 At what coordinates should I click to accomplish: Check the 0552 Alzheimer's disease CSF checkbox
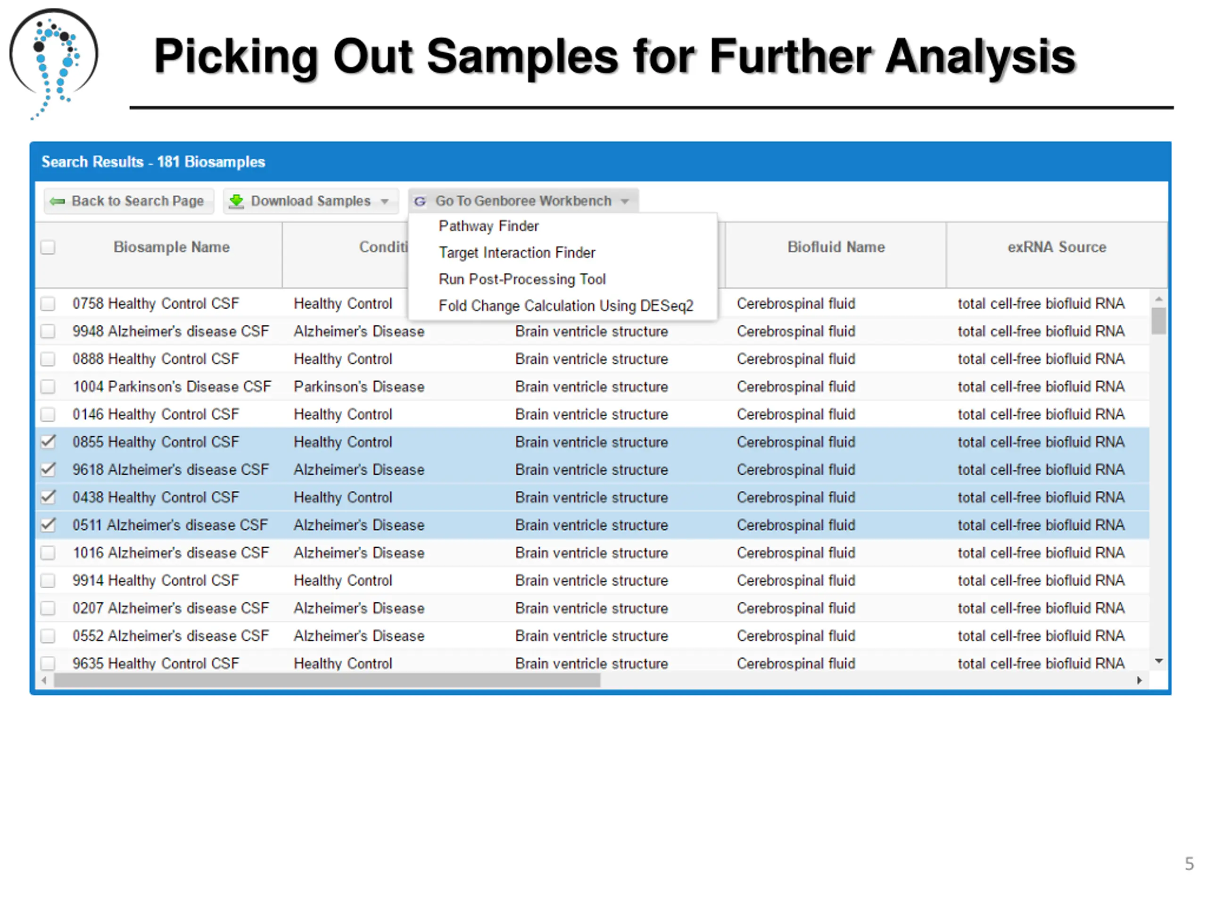48,635
